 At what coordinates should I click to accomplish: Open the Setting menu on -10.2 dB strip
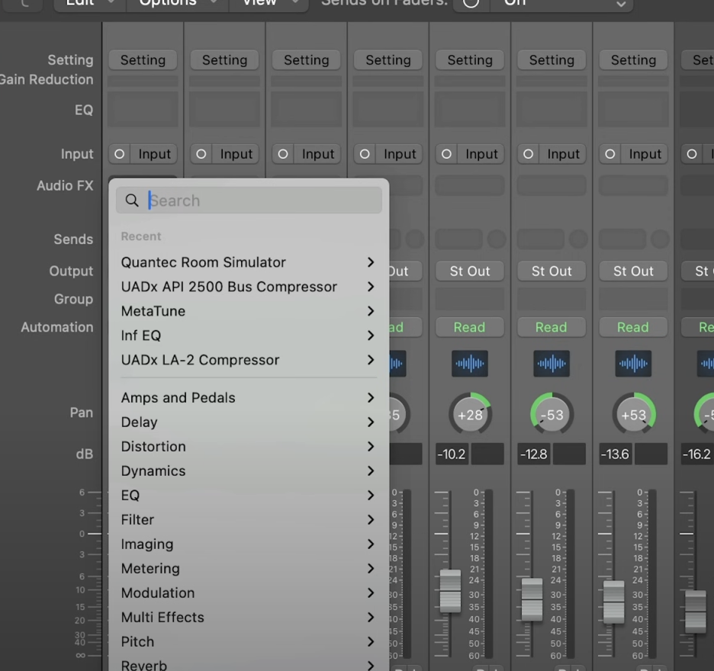pyautogui.click(x=469, y=60)
